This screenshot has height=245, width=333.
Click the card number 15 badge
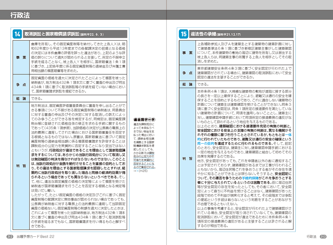point(184,34)
